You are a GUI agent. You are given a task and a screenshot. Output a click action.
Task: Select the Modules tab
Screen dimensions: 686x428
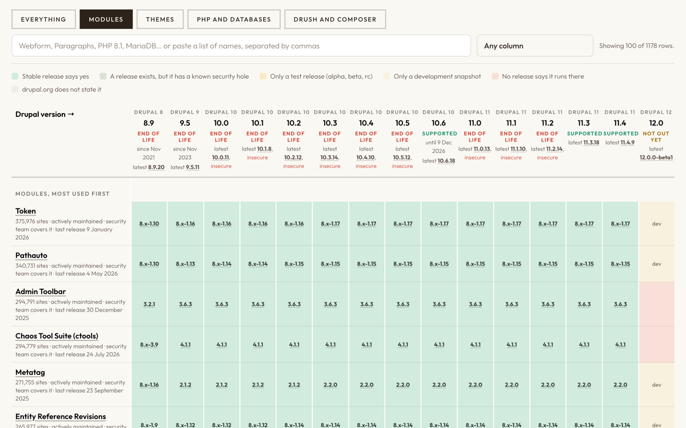coord(106,19)
